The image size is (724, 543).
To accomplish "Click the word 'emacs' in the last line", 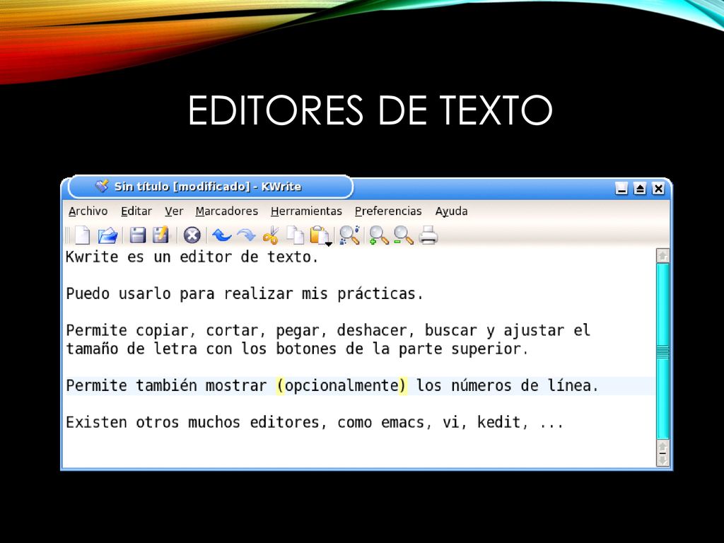I will point(402,422).
